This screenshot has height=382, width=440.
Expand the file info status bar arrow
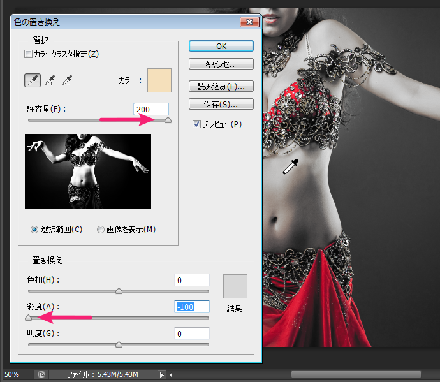[x=162, y=374]
